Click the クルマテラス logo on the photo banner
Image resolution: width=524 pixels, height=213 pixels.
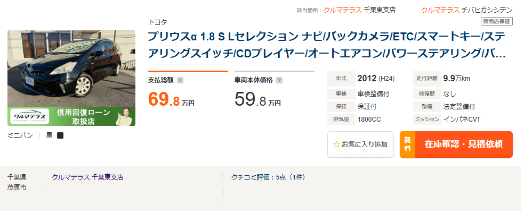click(30, 116)
